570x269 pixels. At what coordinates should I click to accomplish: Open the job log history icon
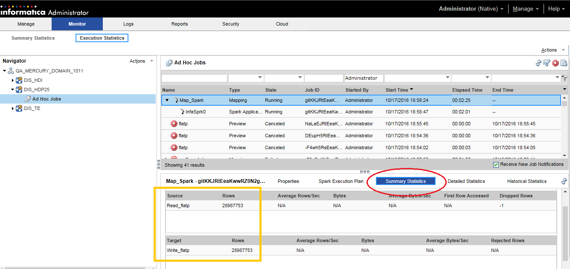click(x=564, y=63)
